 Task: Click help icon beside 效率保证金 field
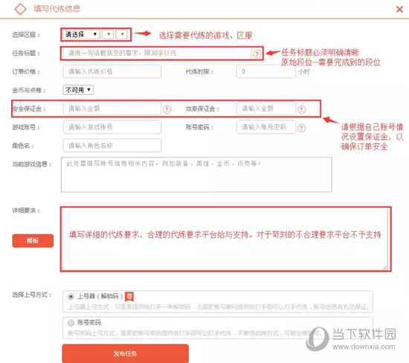(301, 110)
